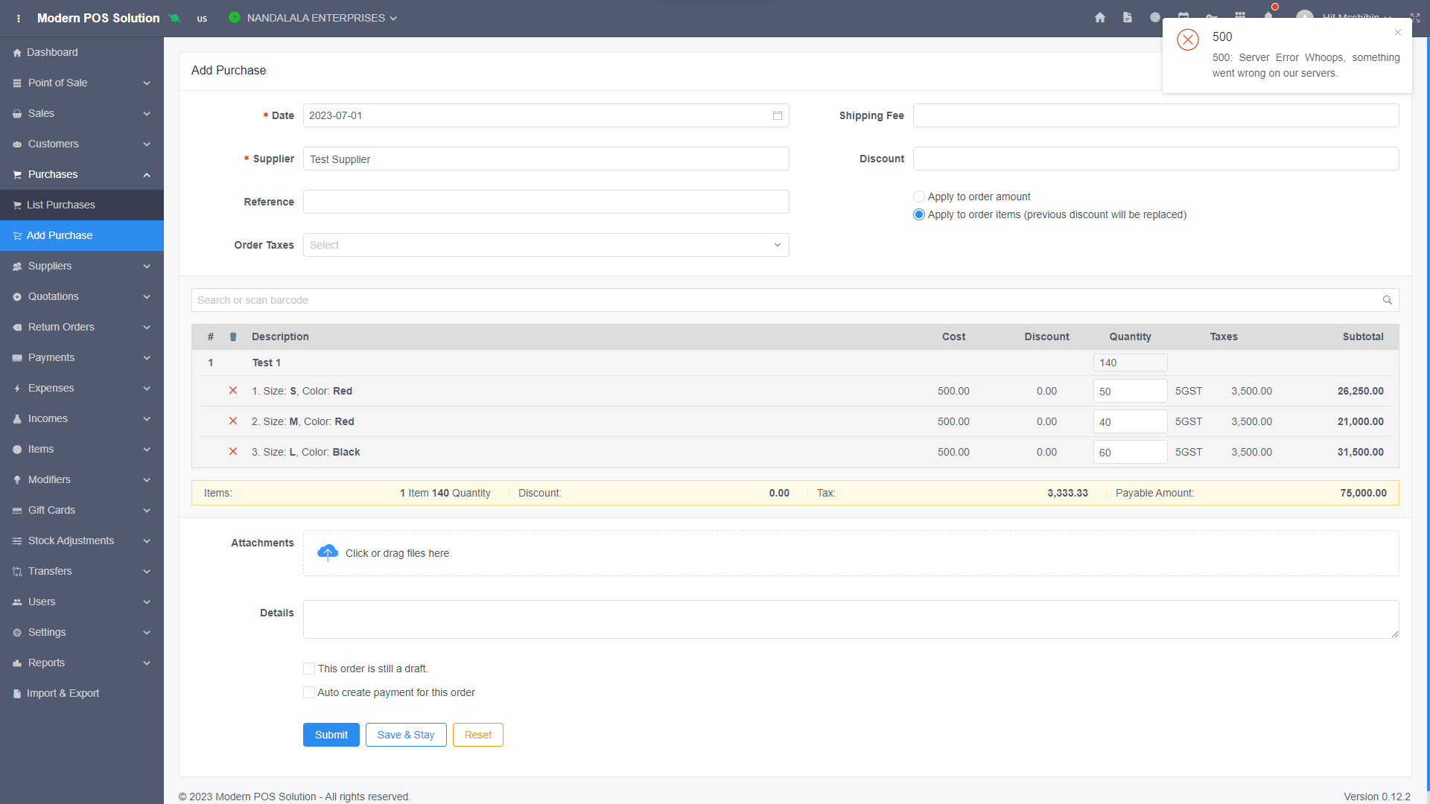Open the date picker calendar icon
The height and width of the screenshot is (804, 1430).
[x=778, y=115]
